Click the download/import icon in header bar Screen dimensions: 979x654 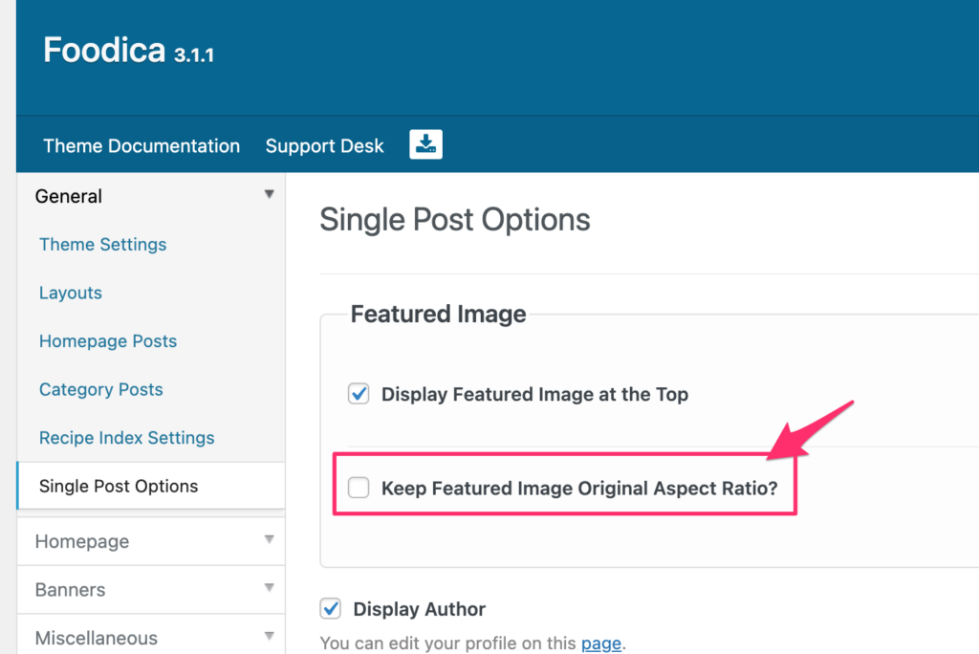(x=425, y=144)
